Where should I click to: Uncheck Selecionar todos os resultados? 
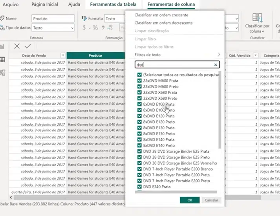[x=139, y=75]
